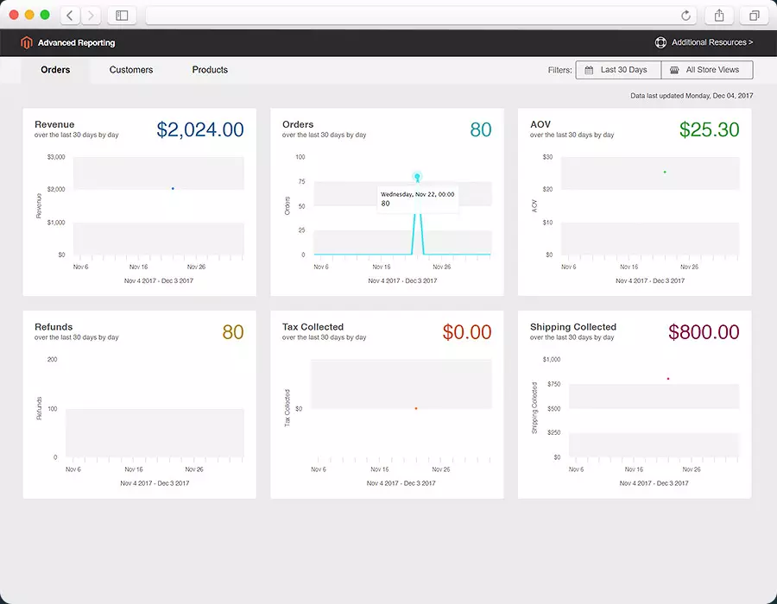Switch to the Products tab

(x=210, y=70)
